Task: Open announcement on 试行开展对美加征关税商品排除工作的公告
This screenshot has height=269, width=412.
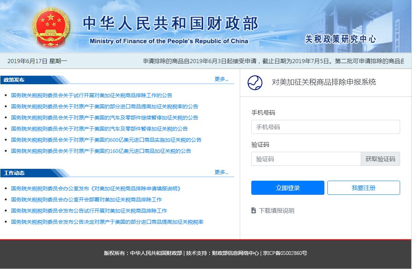Action: (x=92, y=95)
